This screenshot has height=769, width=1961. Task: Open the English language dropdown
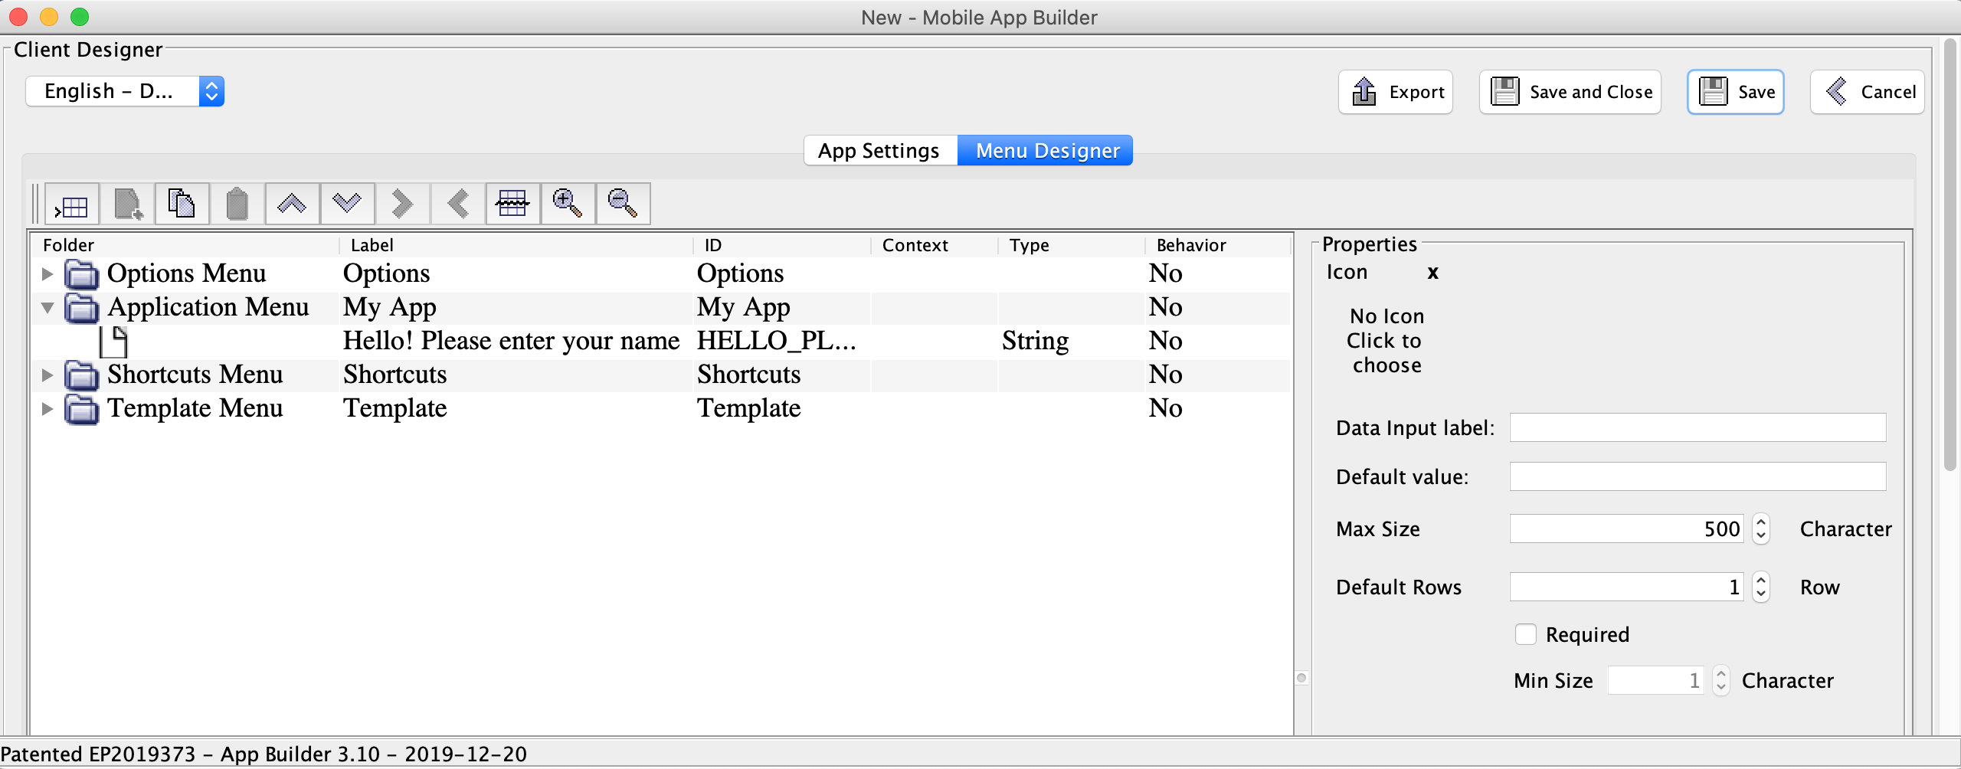click(125, 91)
